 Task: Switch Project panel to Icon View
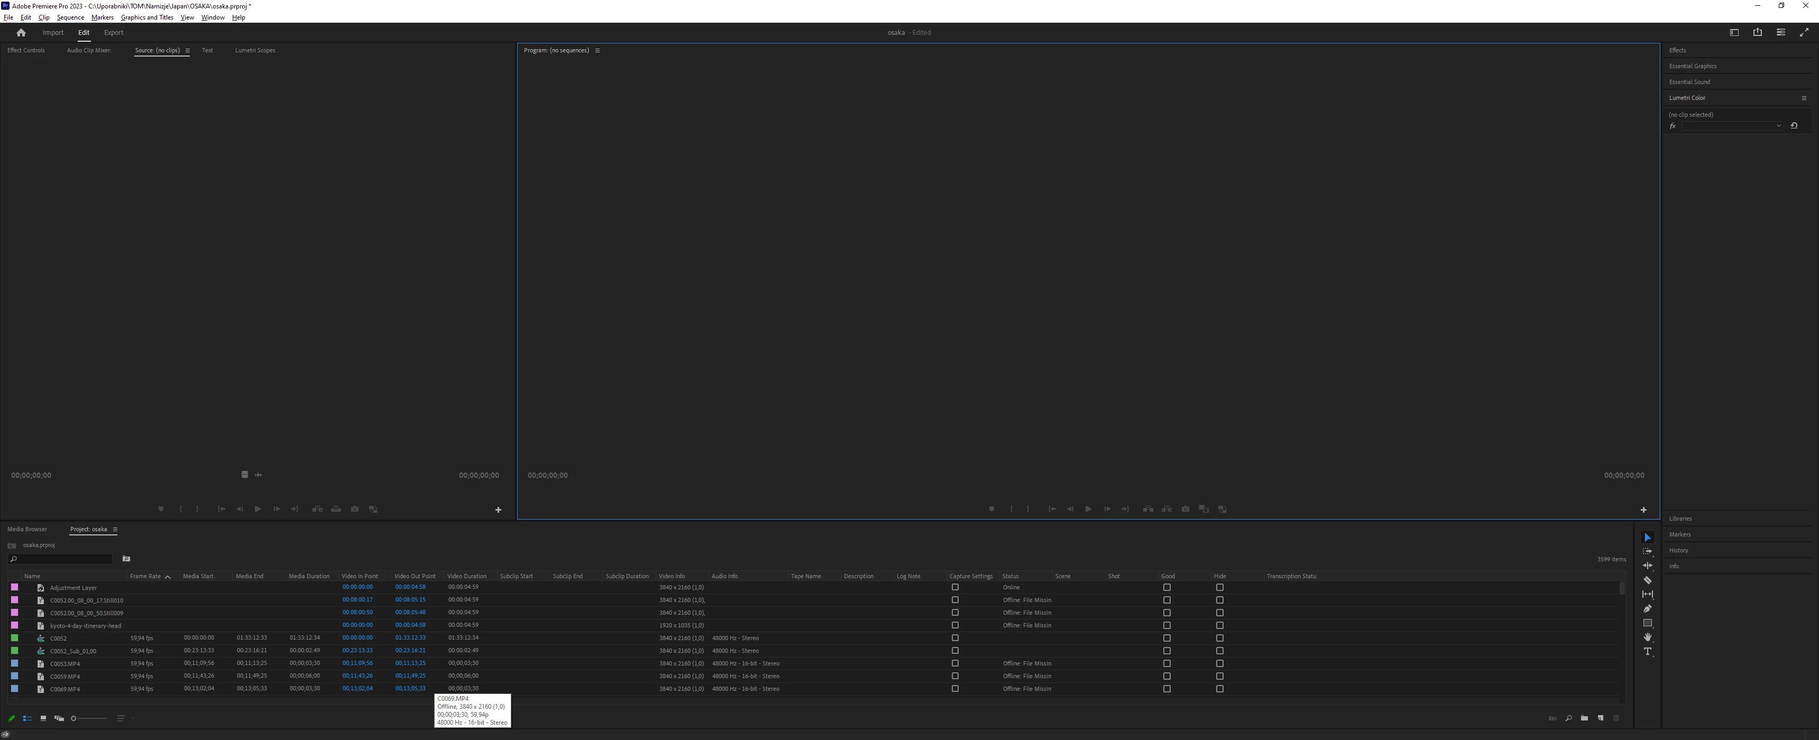point(43,718)
